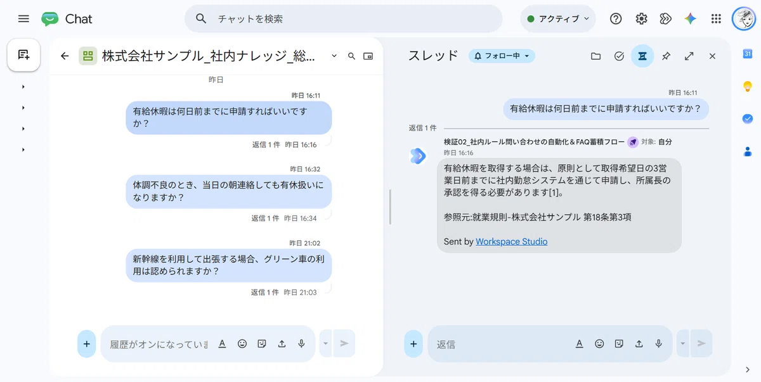Start voice message in main composer

coord(302,343)
